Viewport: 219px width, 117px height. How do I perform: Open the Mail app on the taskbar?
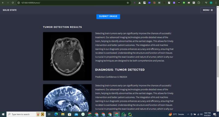pyautogui.click(x=76, y=114)
